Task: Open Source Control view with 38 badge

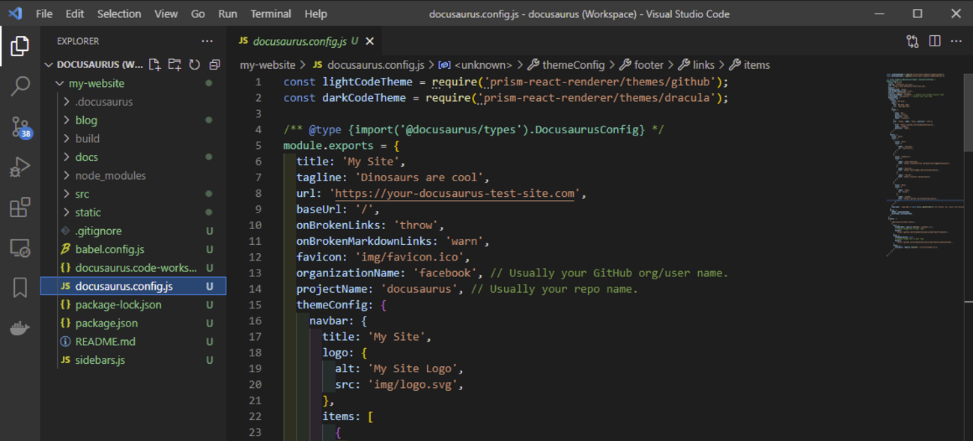Action: pos(20,127)
